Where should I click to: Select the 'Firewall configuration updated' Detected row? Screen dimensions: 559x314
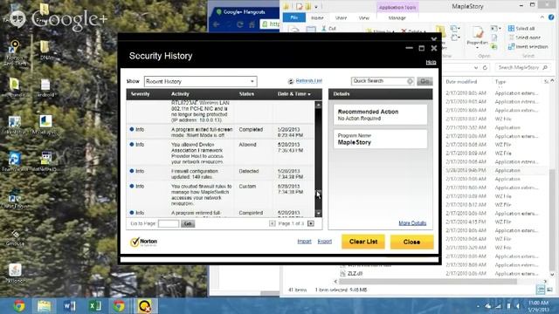point(220,174)
